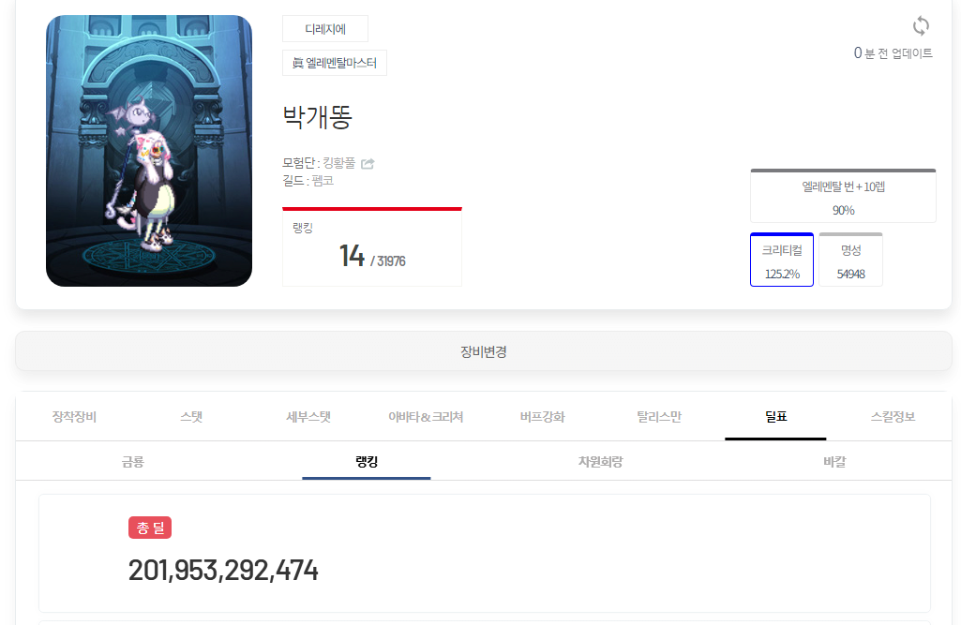Viewport: 961px width, 625px height.
Task: Go to the 탈리스만 tab
Action: tap(659, 417)
